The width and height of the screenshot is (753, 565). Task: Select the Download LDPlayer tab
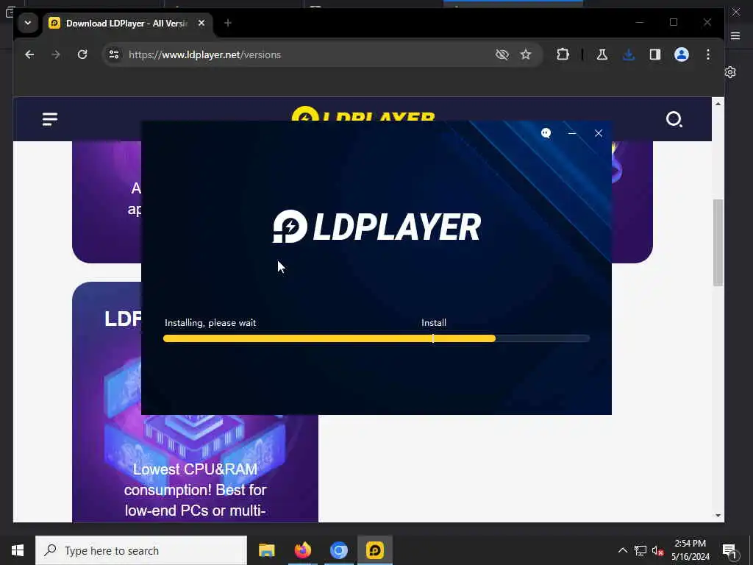point(127,23)
